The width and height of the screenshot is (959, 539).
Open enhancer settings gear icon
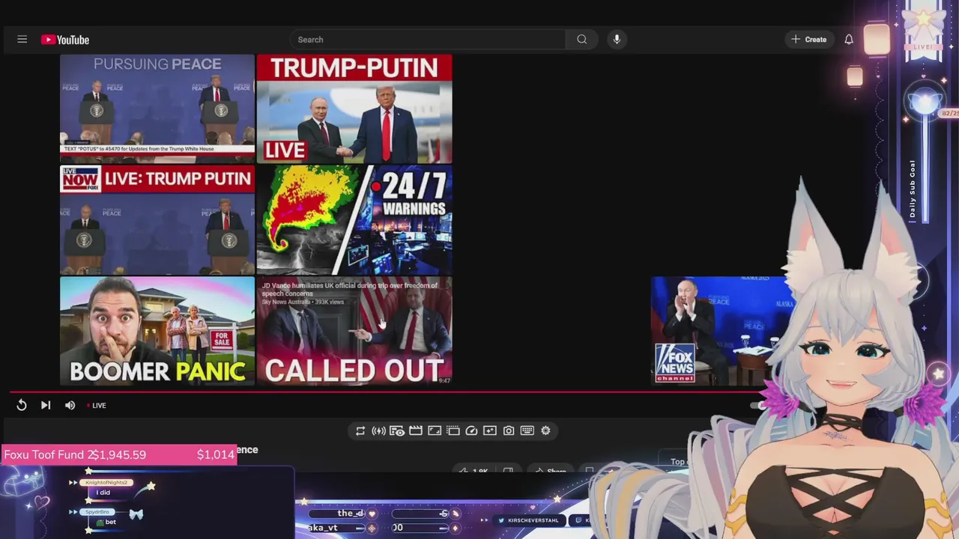click(x=545, y=430)
